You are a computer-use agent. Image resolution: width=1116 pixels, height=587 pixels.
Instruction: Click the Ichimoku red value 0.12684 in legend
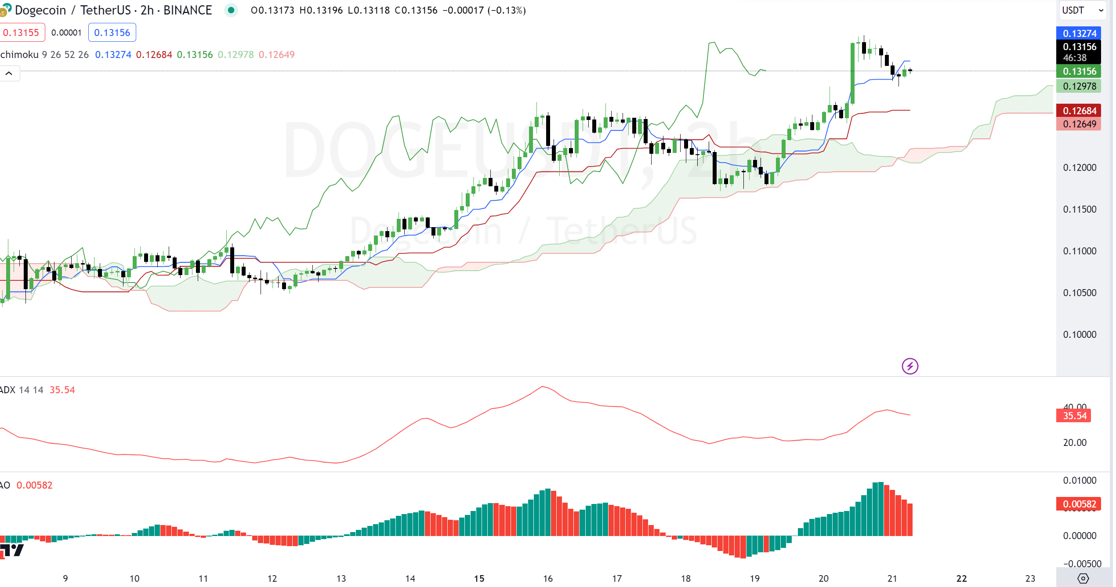(154, 54)
